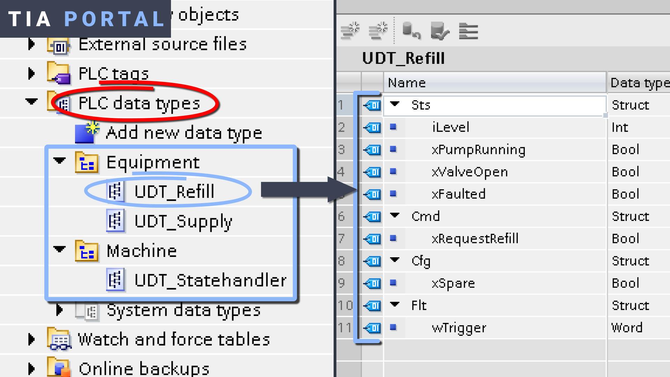
Task: Click the tag icon on the xValveOpen row
Action: [x=372, y=172]
